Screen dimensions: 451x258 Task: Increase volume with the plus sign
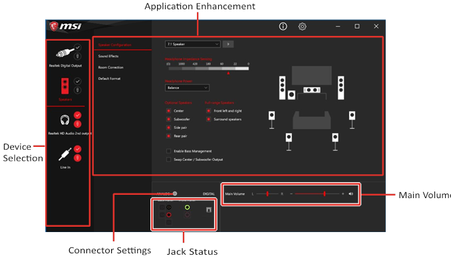(343, 194)
